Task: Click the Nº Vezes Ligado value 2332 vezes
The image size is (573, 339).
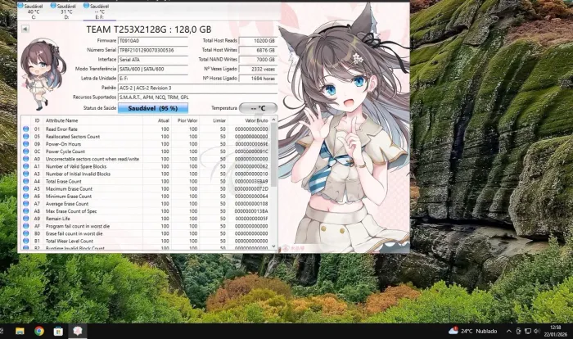Action: pos(258,69)
